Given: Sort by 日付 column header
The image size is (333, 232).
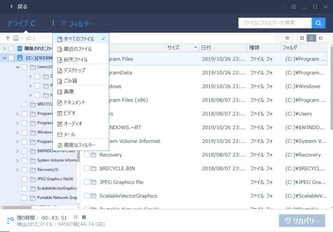Looking at the screenshot, I should click(x=223, y=48).
